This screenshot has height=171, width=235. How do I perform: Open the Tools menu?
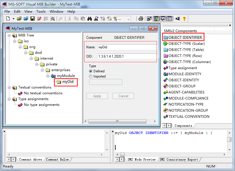(41, 12)
